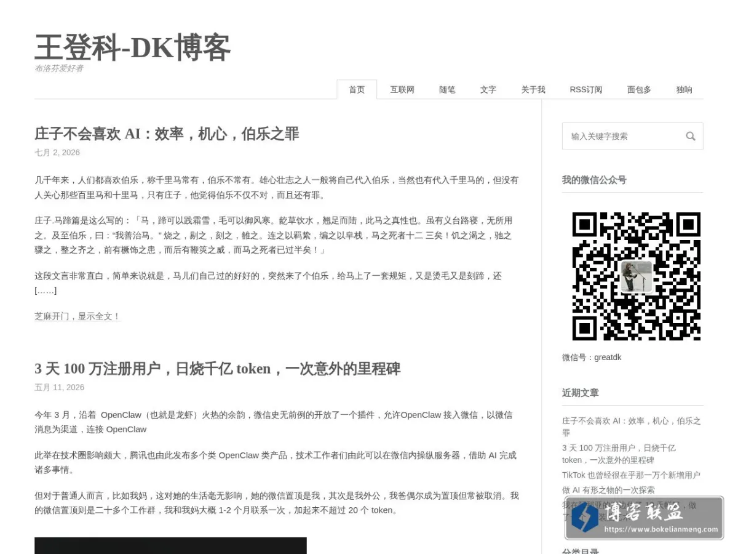Open sidebar recent post 3 天 100 万注册用户
Viewport: 738px width, 554px height.
[x=619, y=454]
